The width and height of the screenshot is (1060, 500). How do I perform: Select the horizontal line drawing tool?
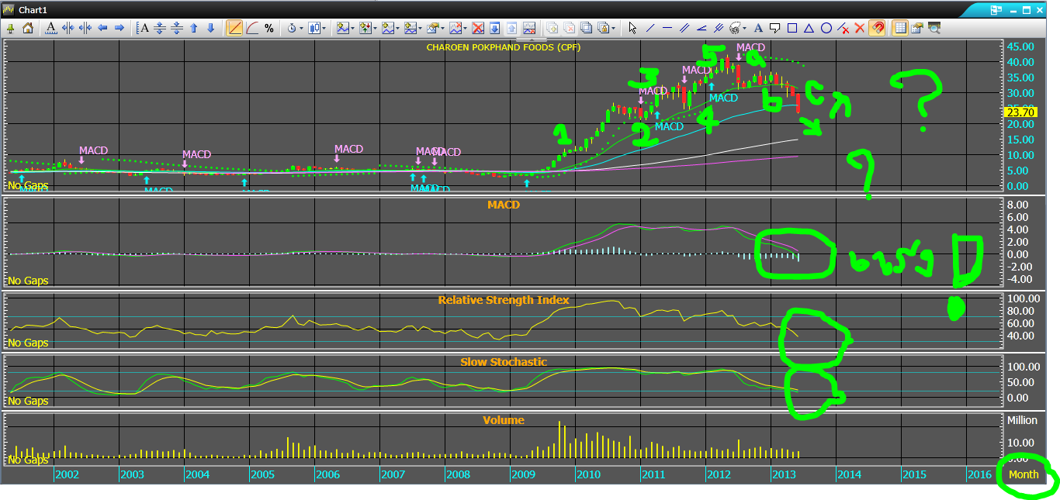(x=667, y=28)
